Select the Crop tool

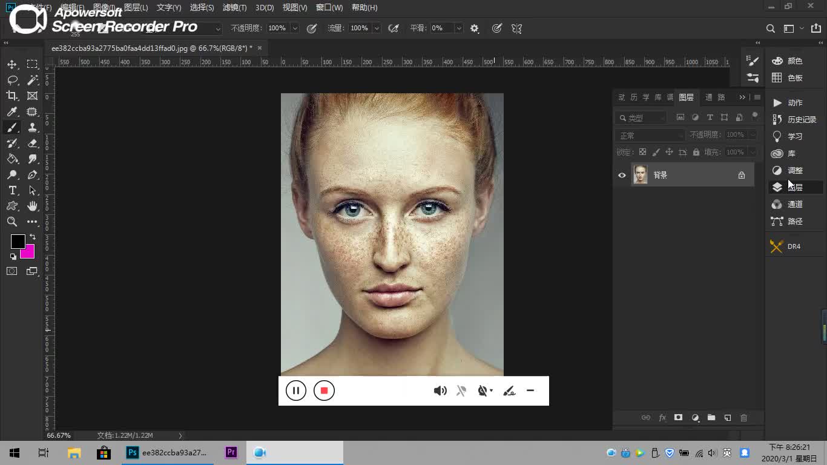pos(12,96)
